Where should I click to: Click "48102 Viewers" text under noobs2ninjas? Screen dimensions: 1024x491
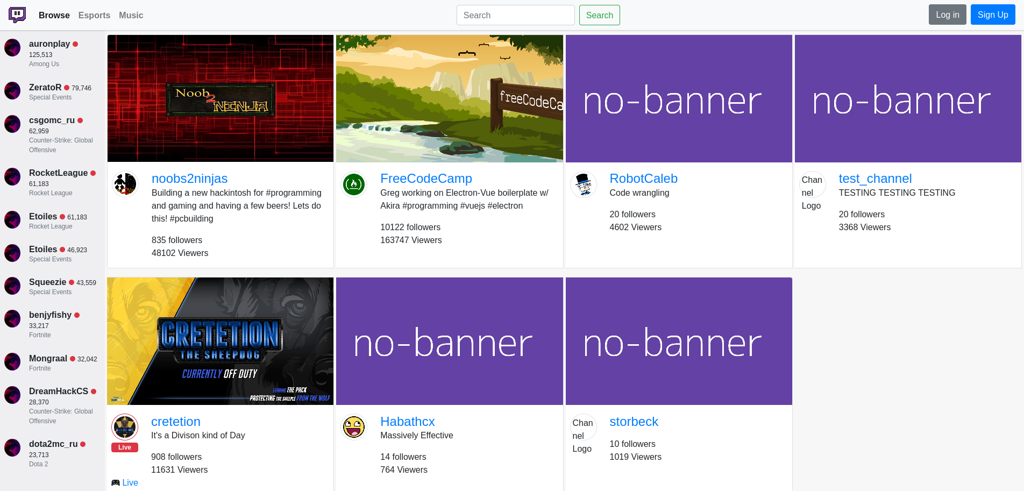click(180, 253)
